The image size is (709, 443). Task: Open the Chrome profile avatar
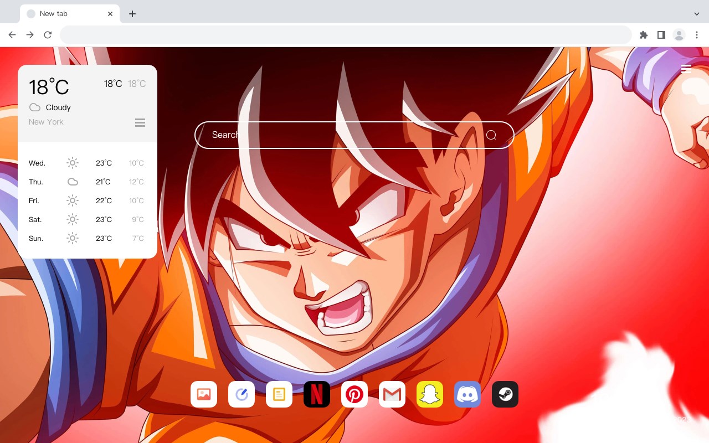(x=679, y=35)
